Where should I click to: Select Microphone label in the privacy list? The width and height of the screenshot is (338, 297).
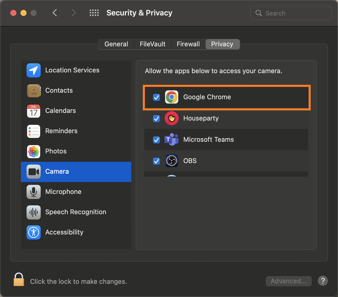pos(63,192)
